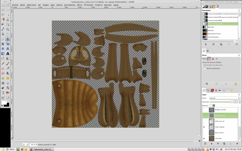Open the px unit dropdown

pyautogui.click(x=25, y=144)
